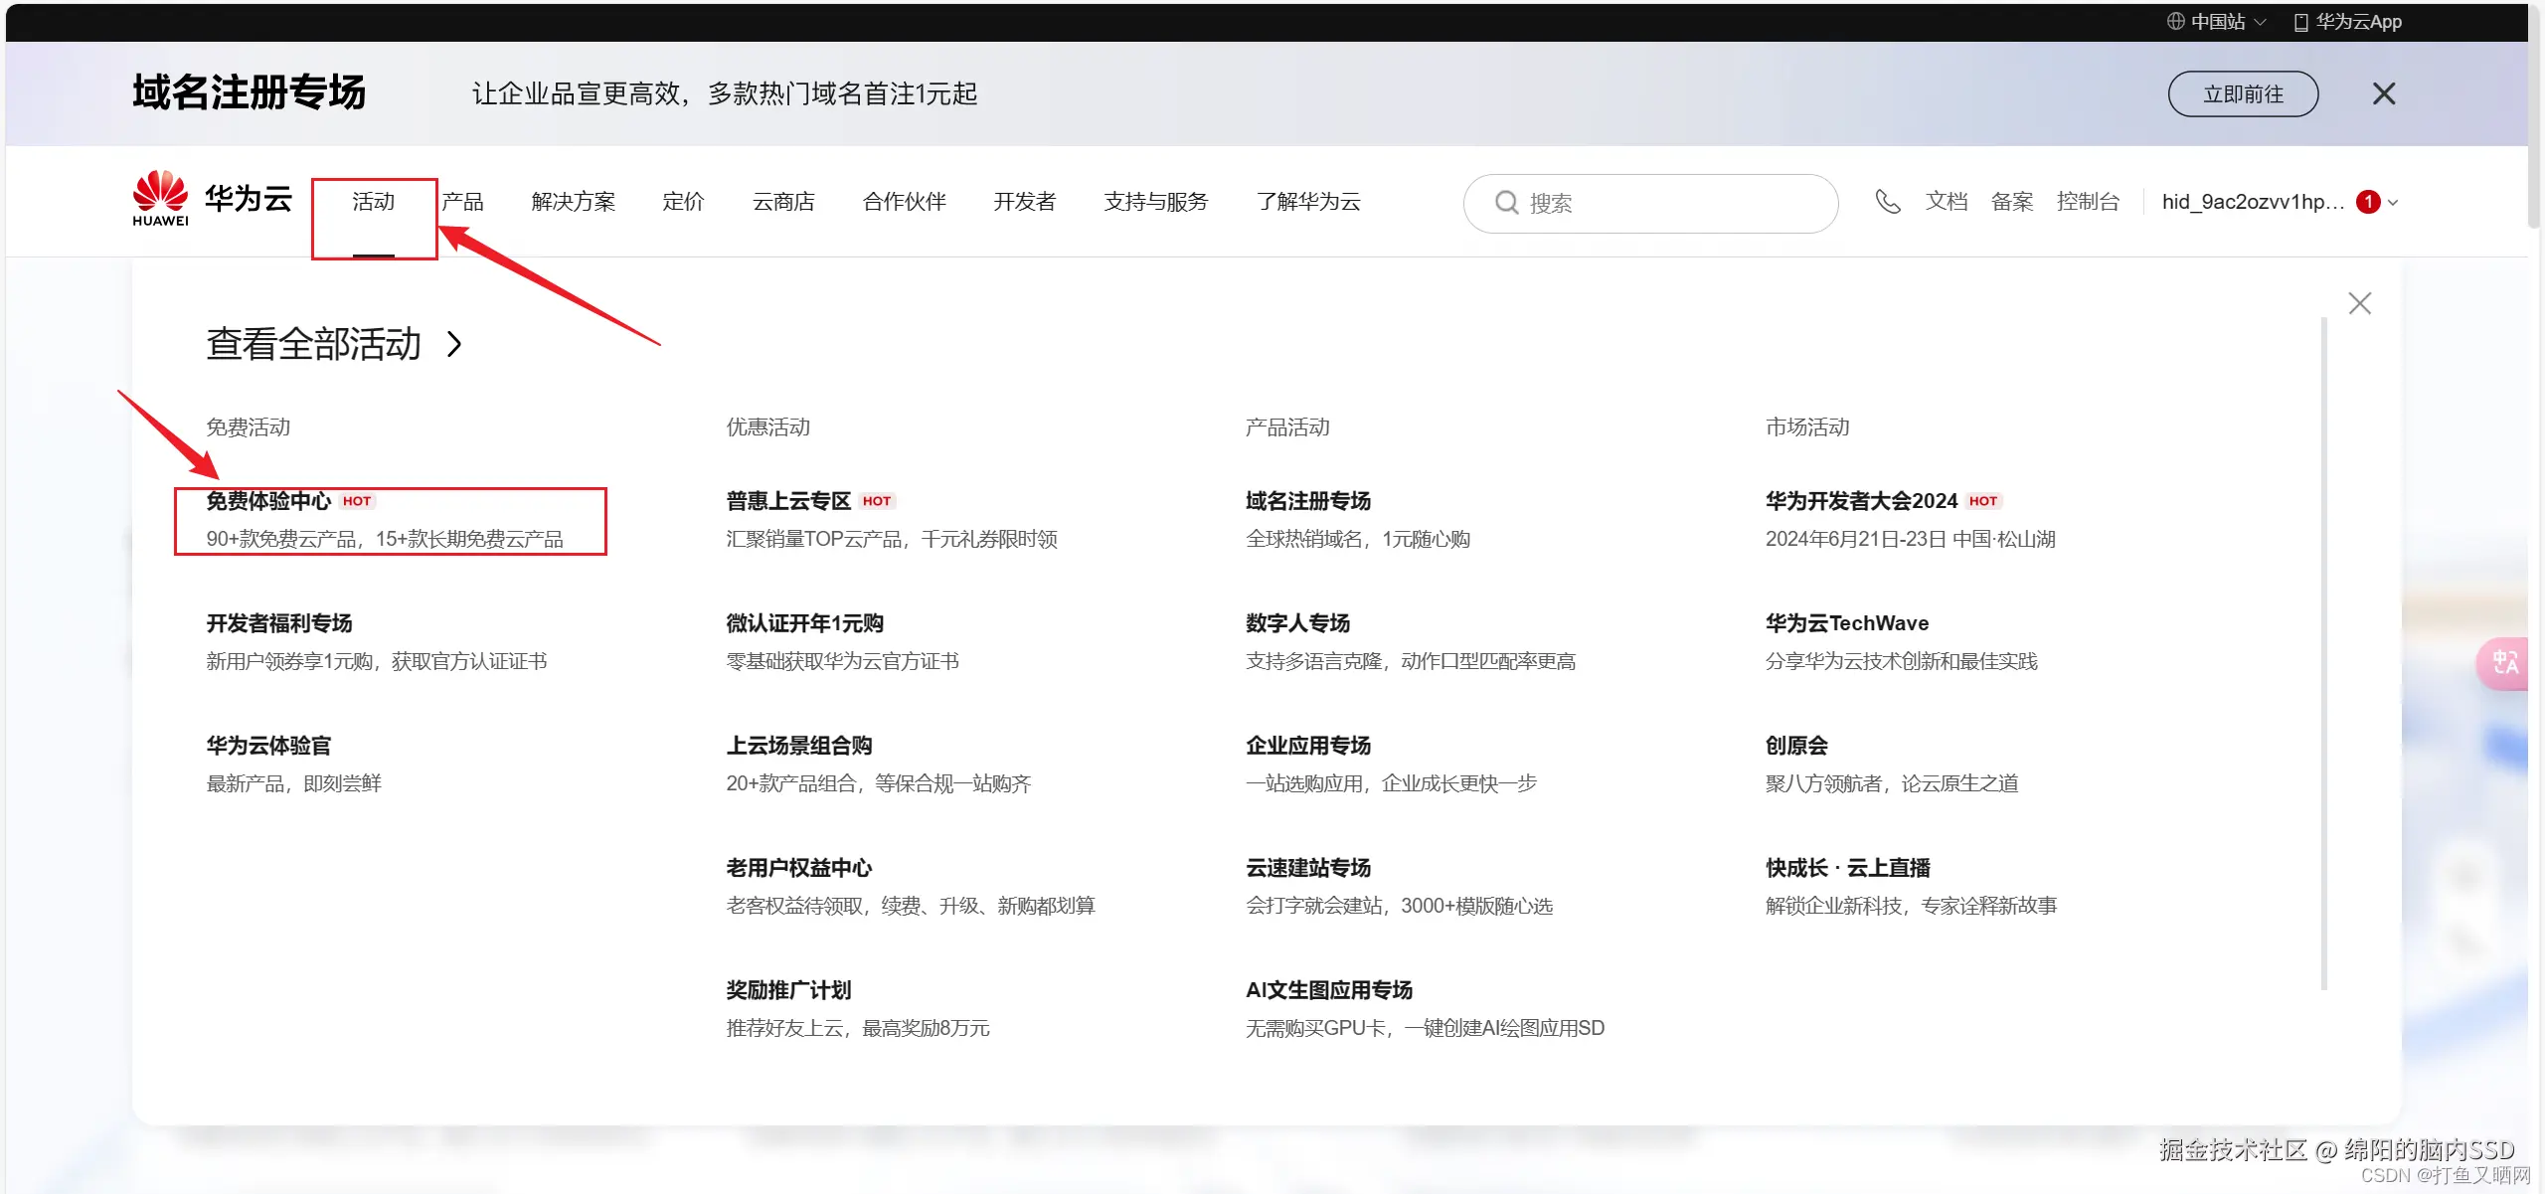
Task: Select the 解决方案 menu item
Action: pyautogui.click(x=573, y=202)
